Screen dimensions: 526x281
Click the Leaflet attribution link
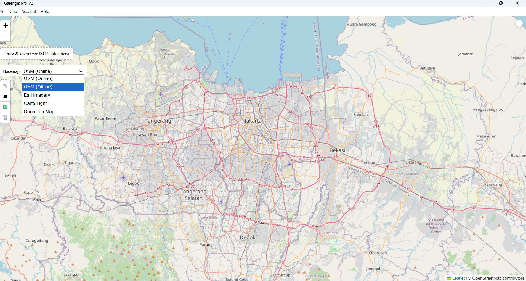point(458,278)
